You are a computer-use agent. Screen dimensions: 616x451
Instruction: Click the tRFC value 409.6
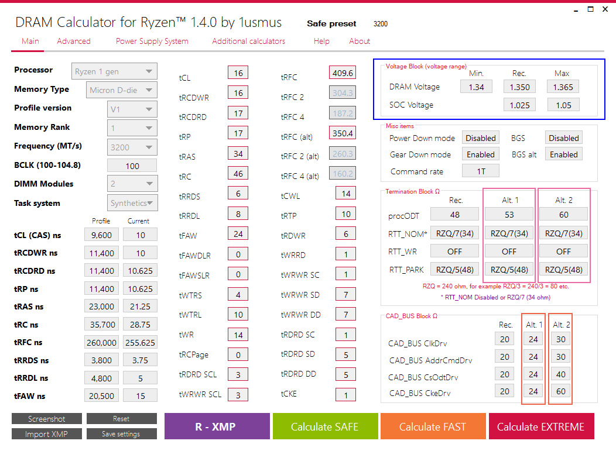343,73
